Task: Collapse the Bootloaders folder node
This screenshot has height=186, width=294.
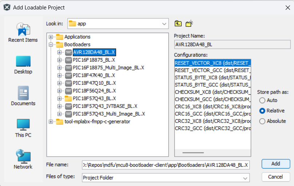Action: tap(51, 45)
